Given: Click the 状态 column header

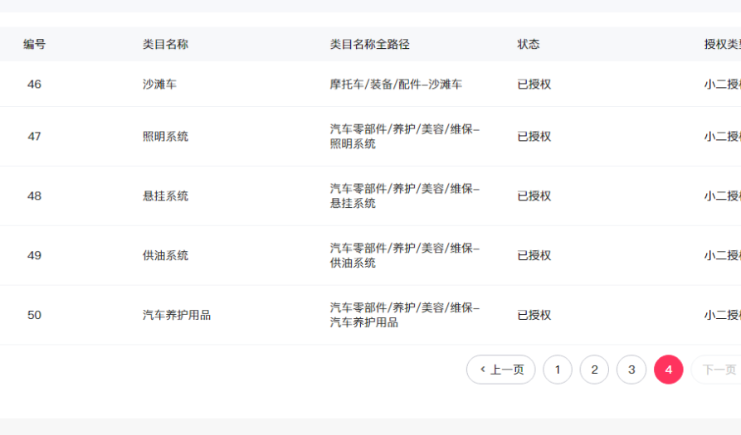Looking at the screenshot, I should [x=529, y=44].
